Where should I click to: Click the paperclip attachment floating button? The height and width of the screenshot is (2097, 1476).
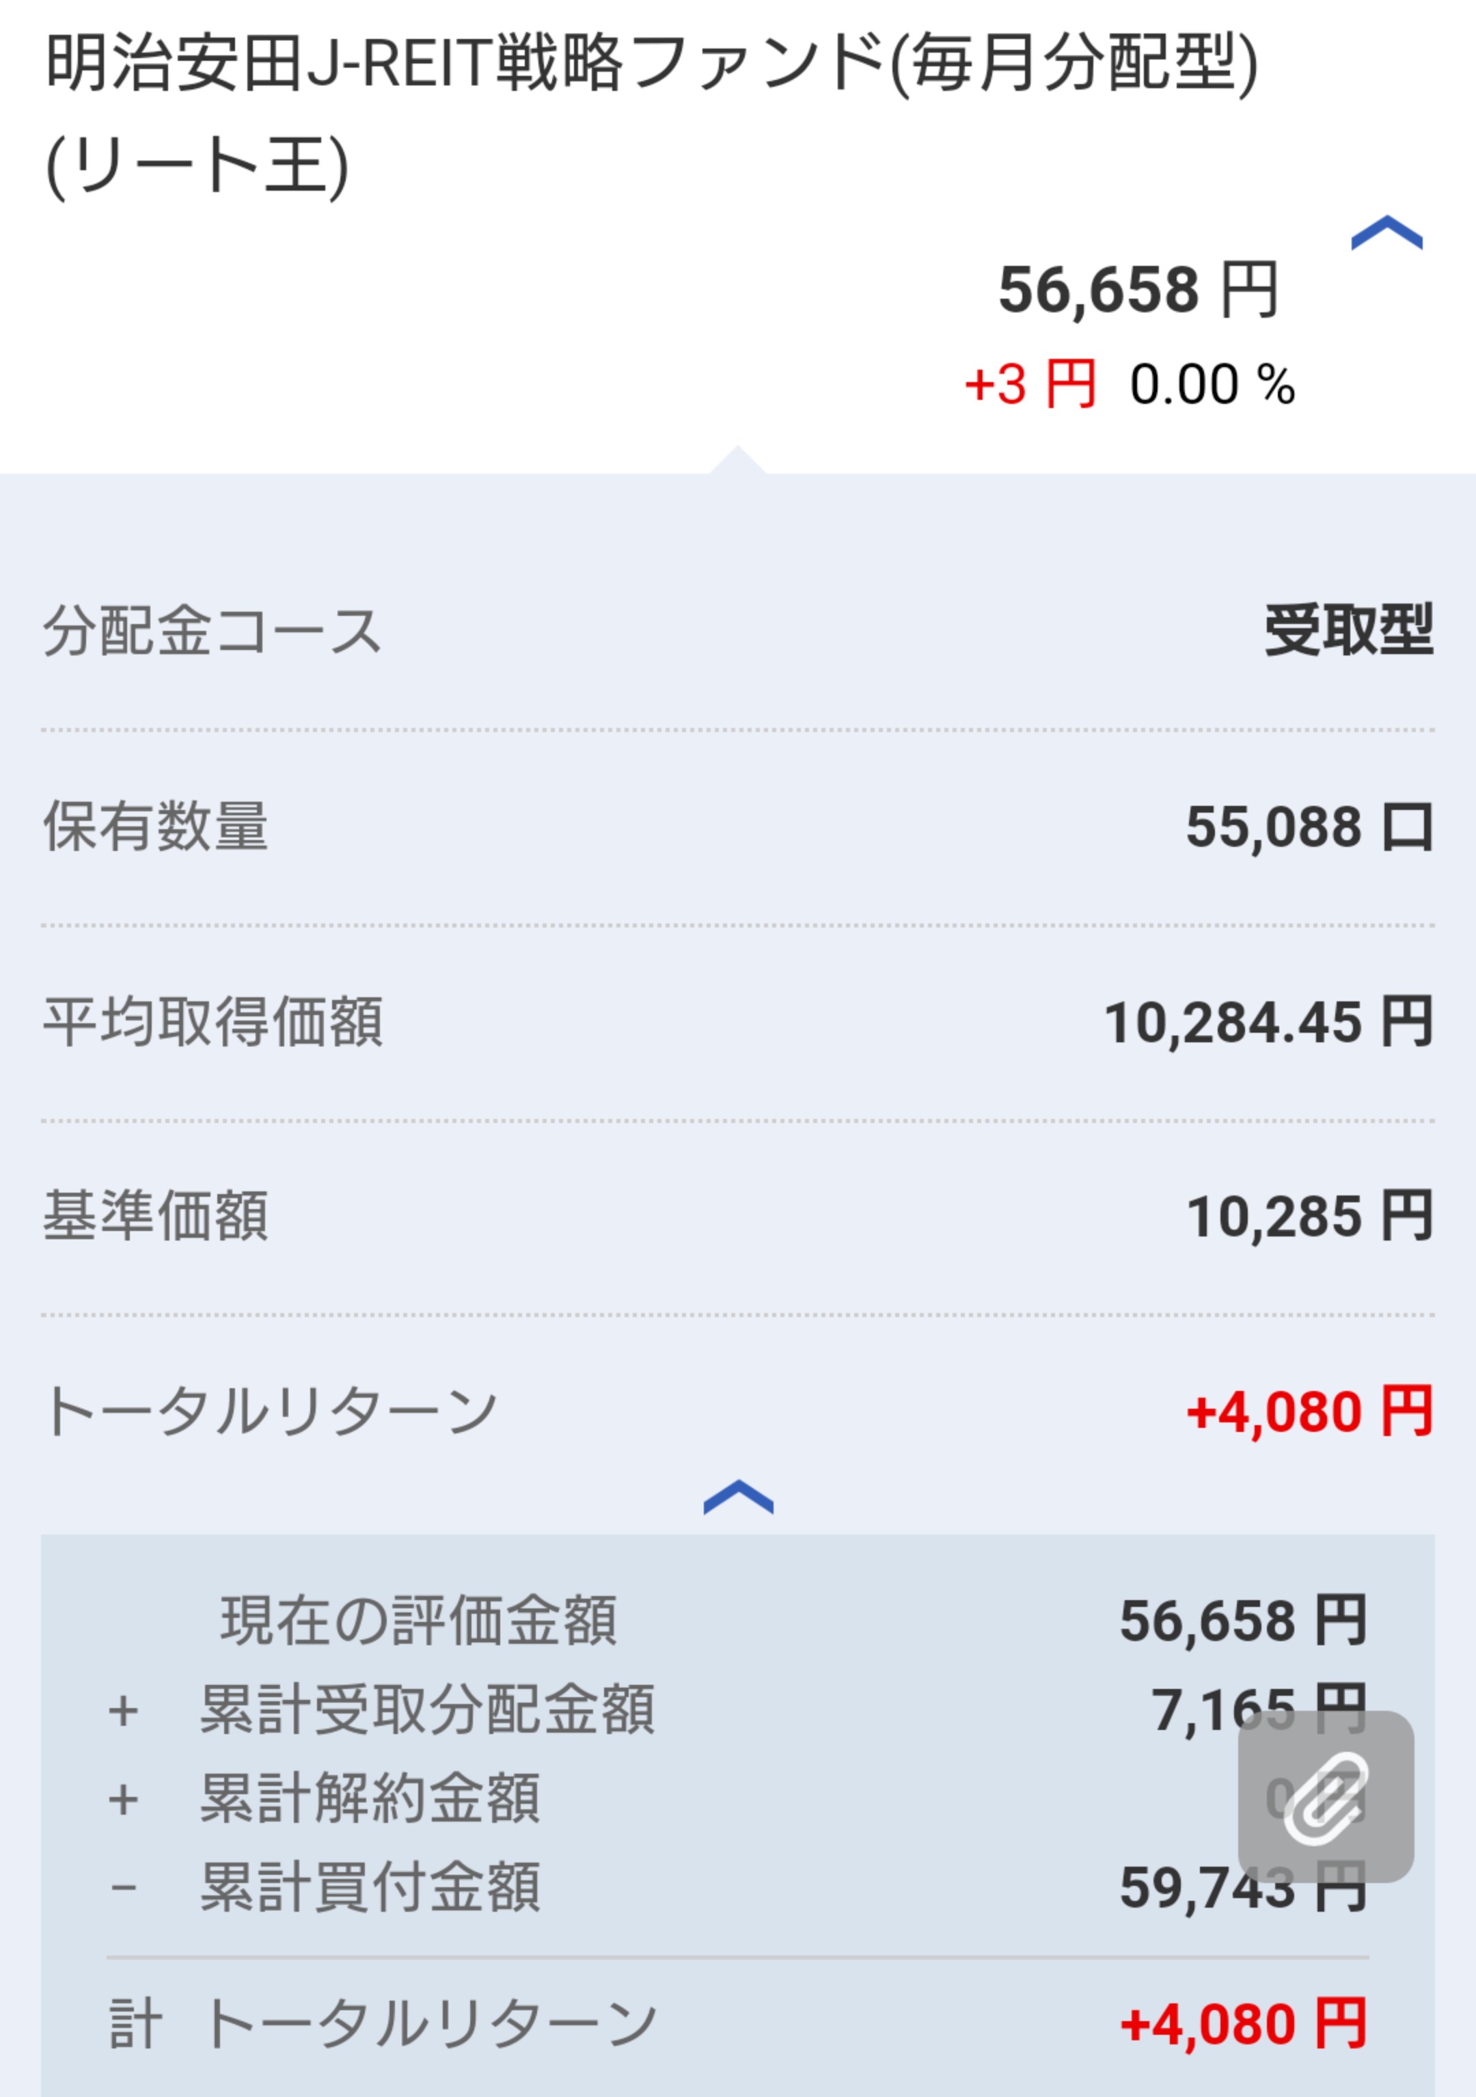pos(1325,1796)
